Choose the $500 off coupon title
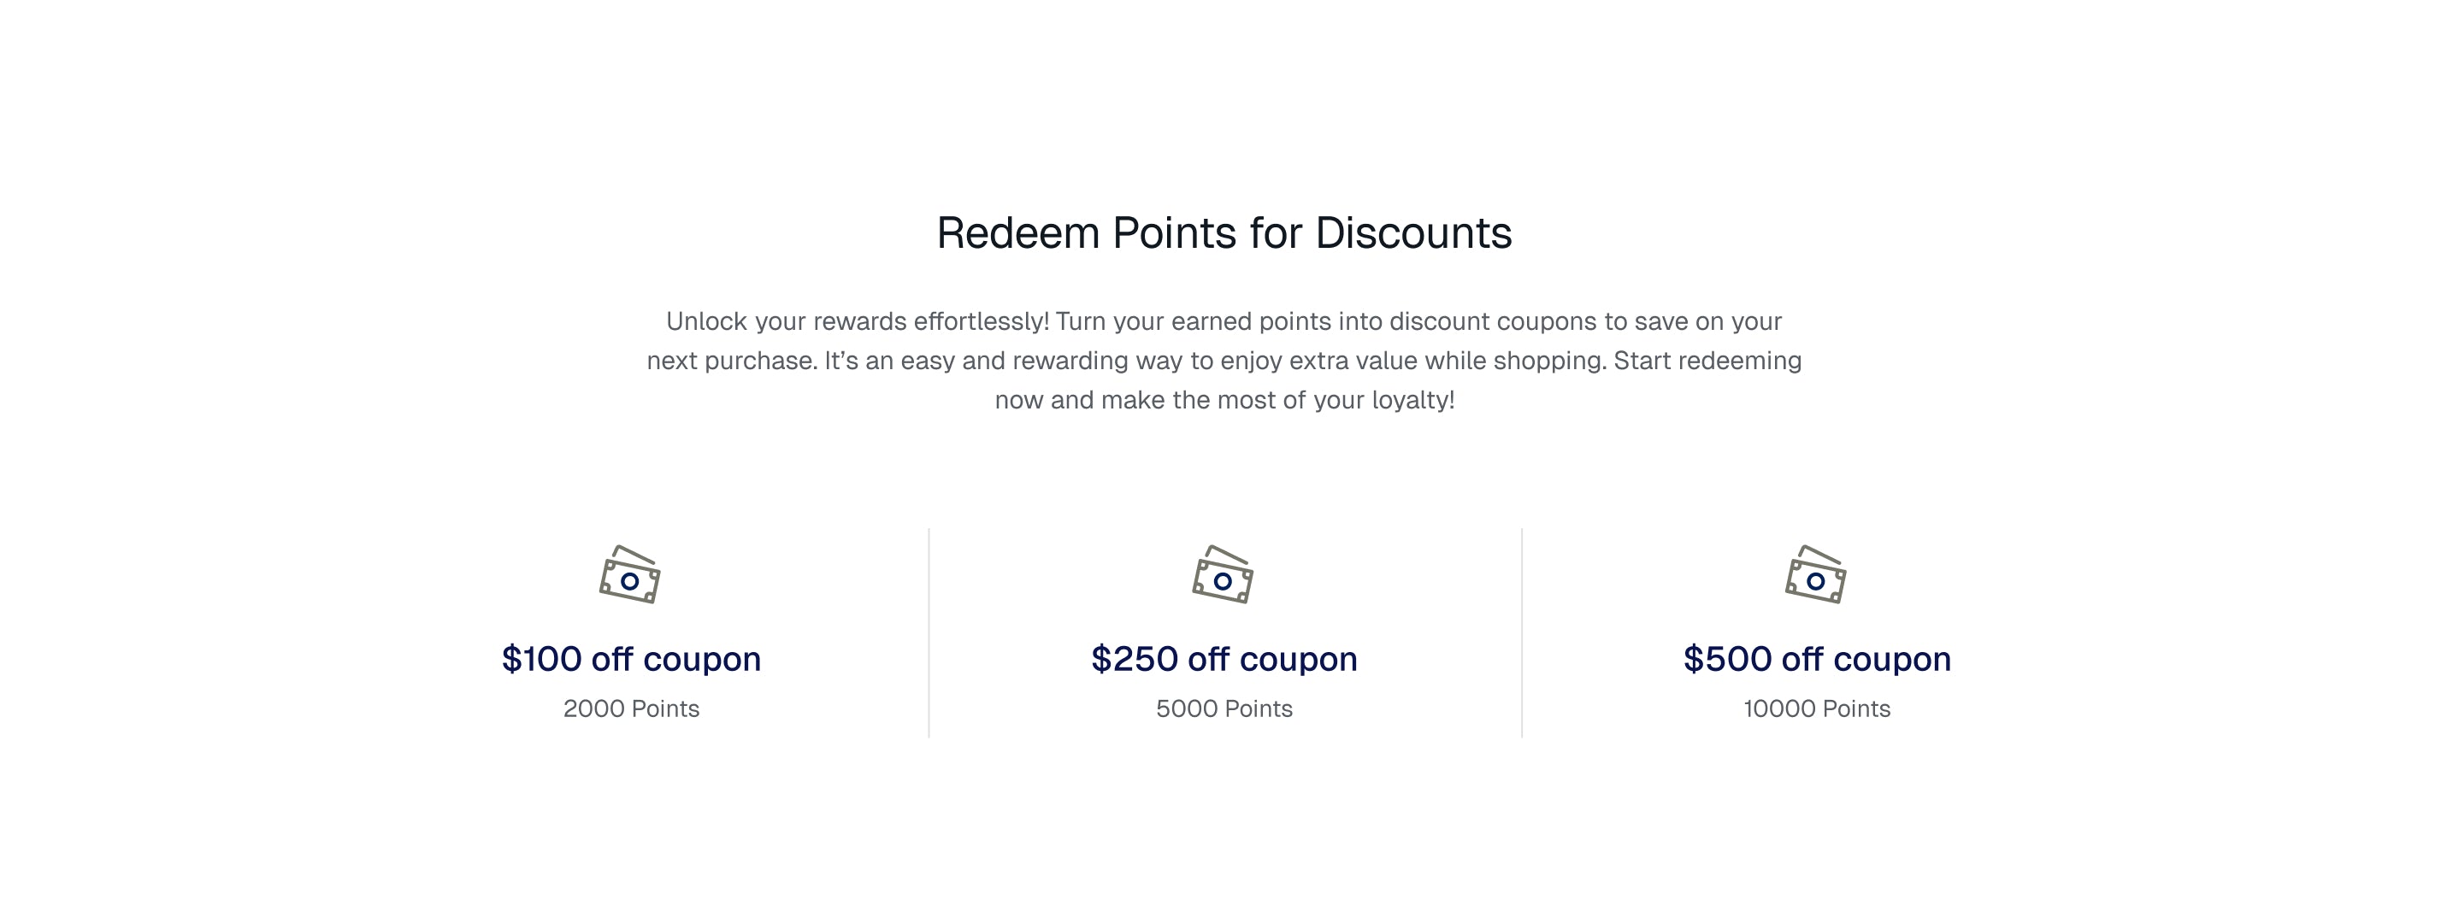The width and height of the screenshot is (2459, 911). (1817, 659)
